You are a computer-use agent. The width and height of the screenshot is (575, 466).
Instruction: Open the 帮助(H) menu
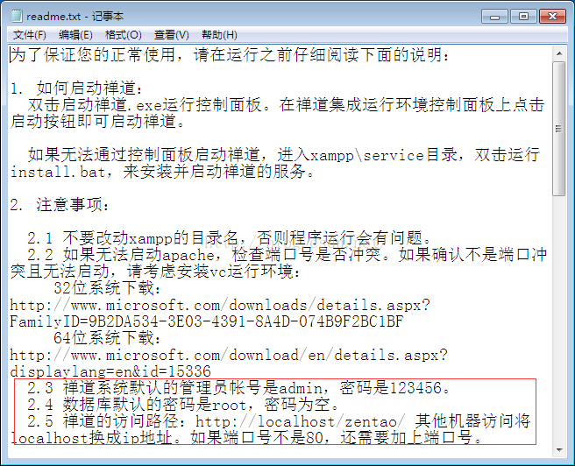(x=219, y=35)
